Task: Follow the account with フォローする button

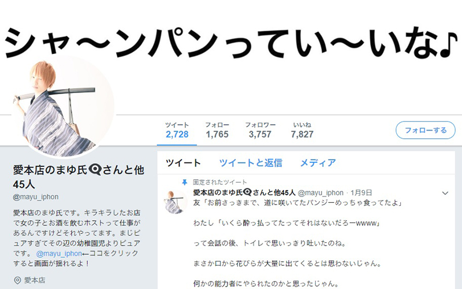Action: pyautogui.click(x=426, y=130)
